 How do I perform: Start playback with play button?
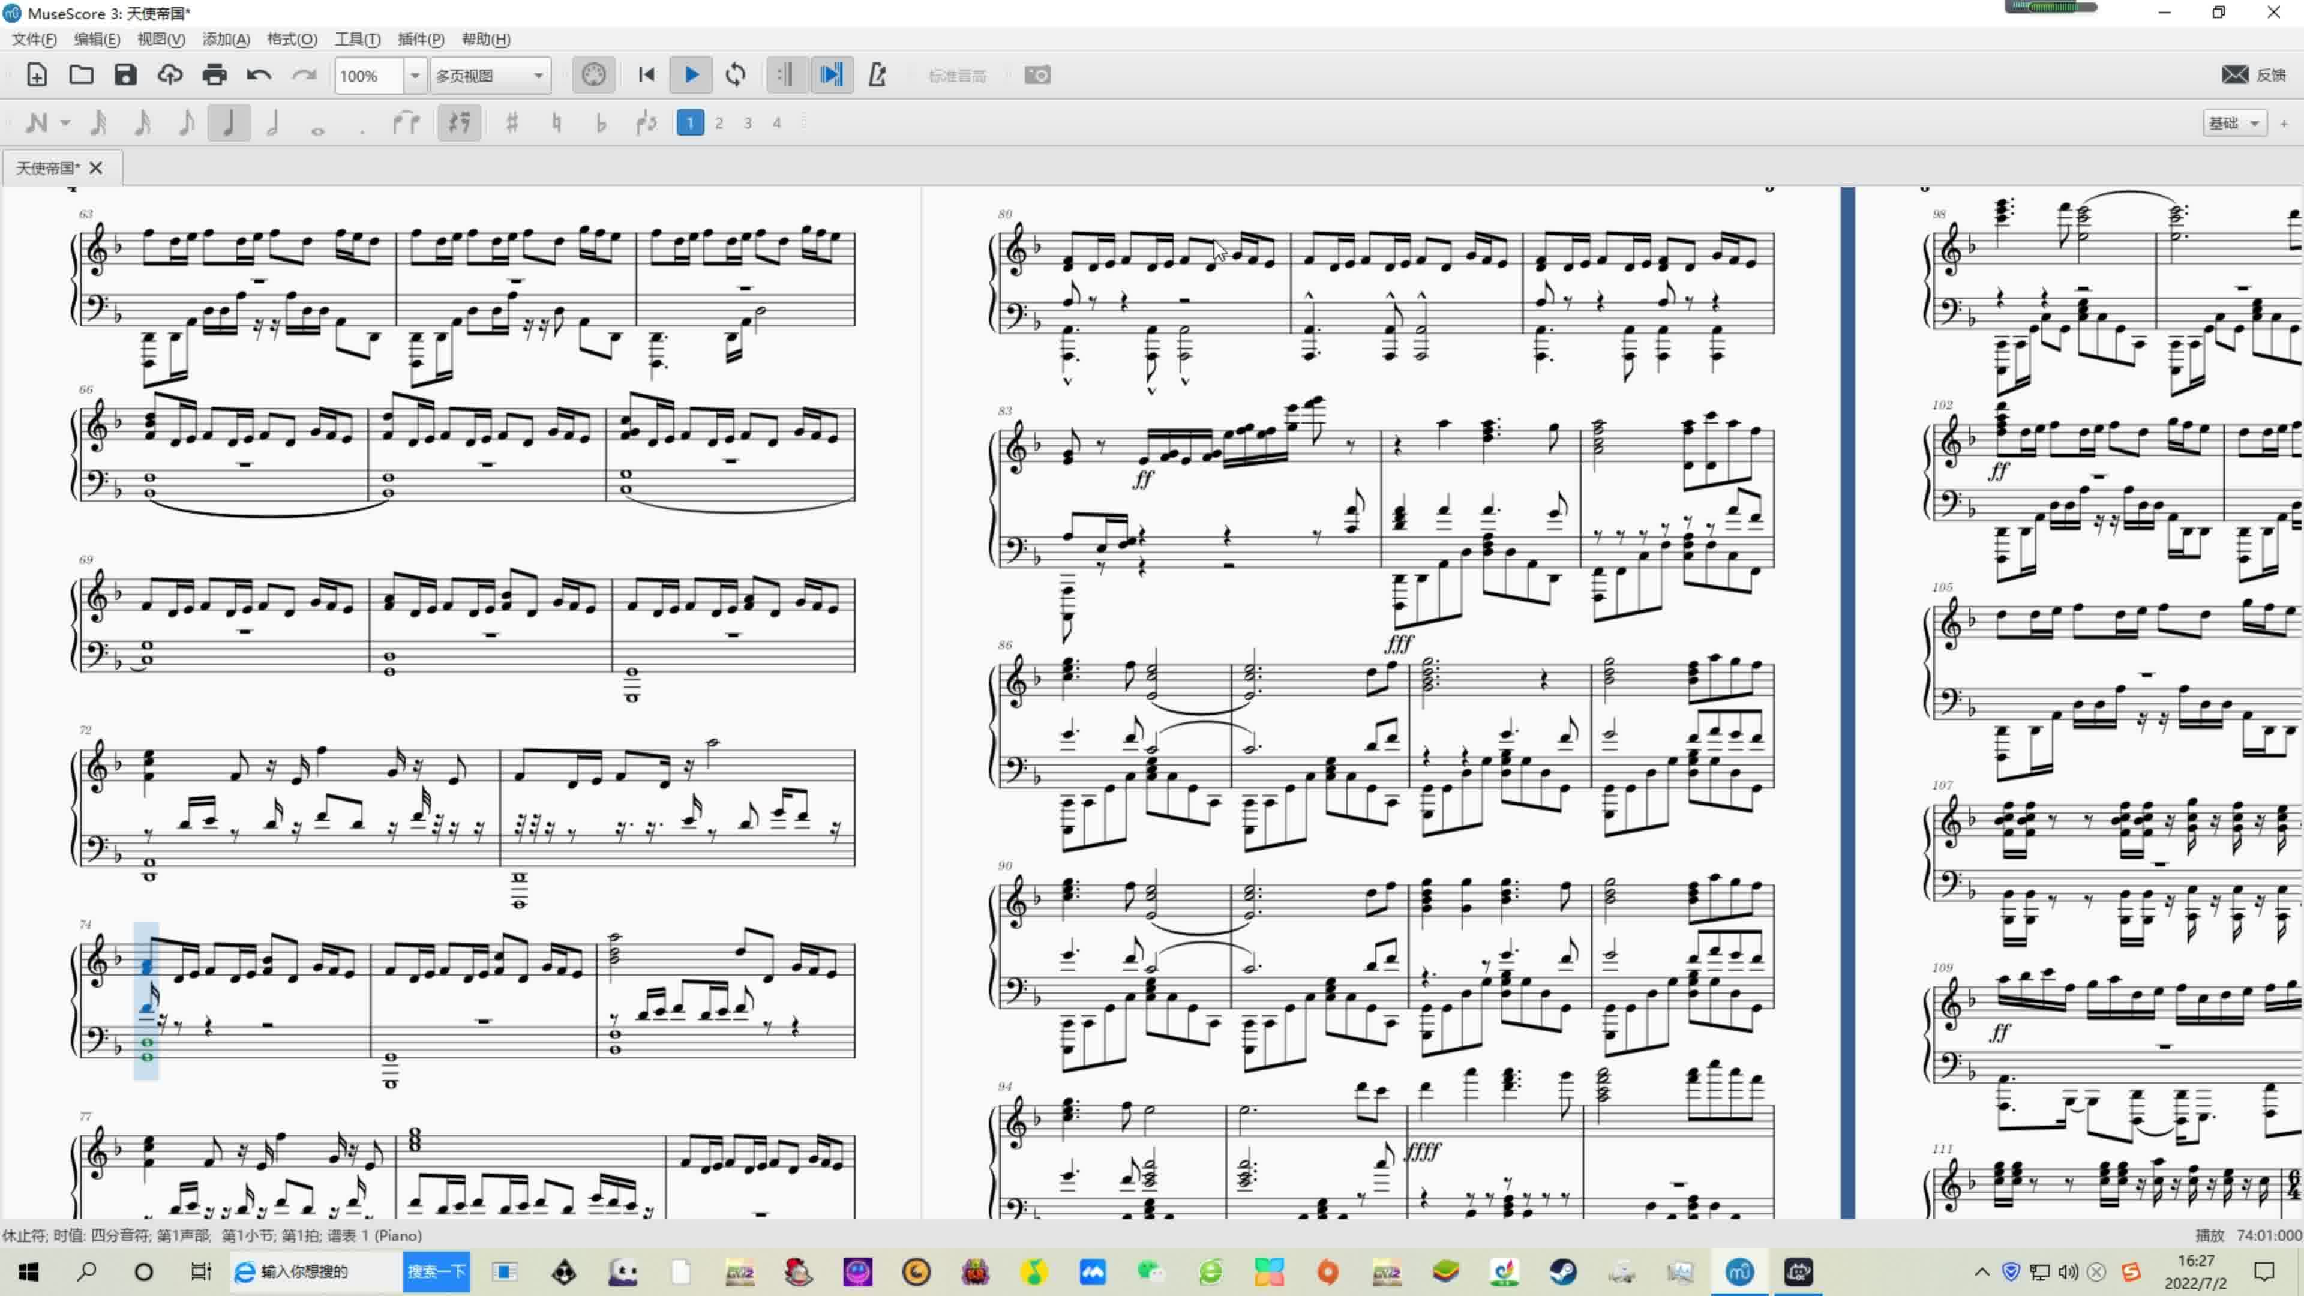coord(691,75)
